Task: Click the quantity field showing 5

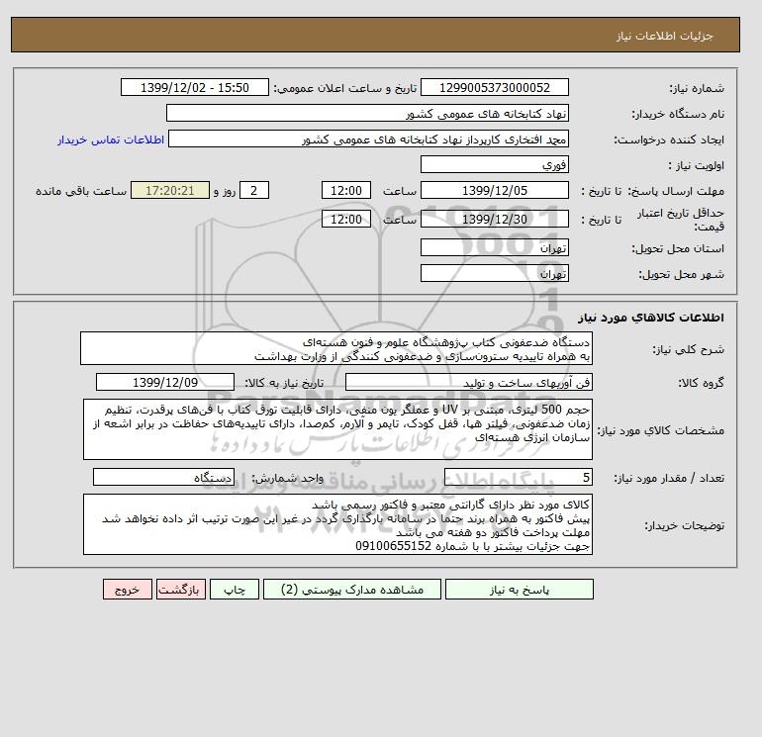Action: tap(518, 477)
